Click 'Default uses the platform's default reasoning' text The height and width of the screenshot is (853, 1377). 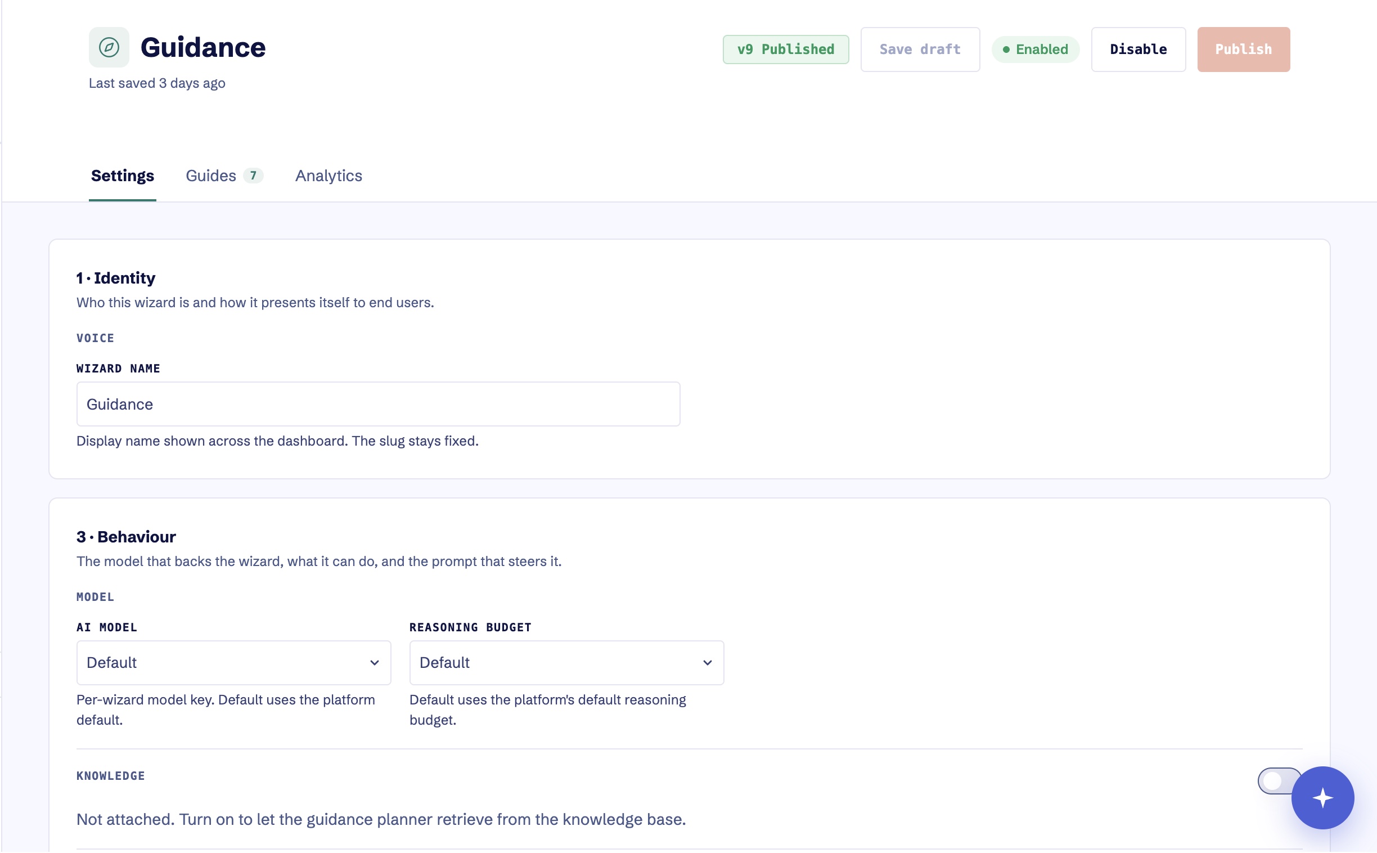[547, 710]
